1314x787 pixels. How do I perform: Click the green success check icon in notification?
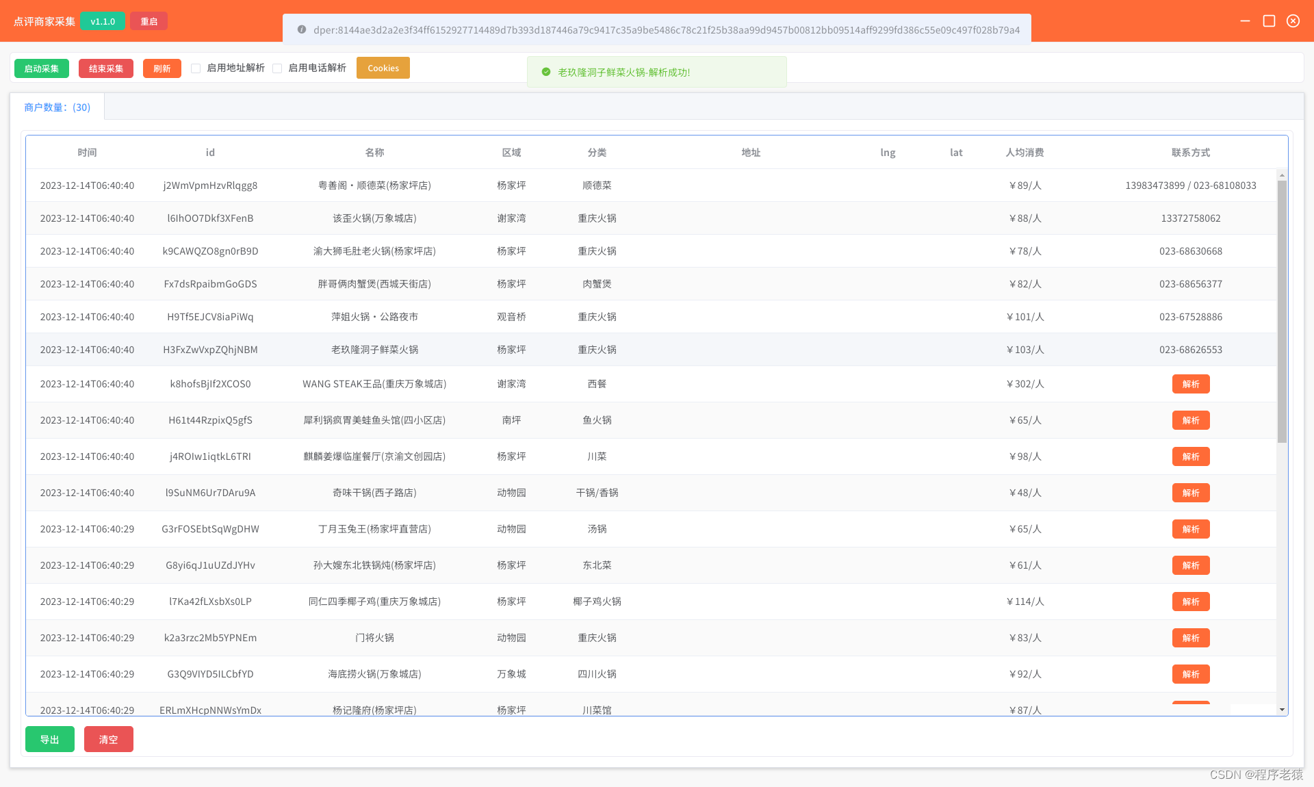click(x=546, y=72)
